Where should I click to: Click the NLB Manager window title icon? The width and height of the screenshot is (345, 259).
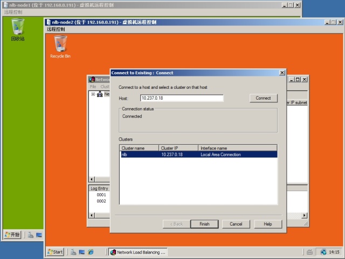point(92,79)
